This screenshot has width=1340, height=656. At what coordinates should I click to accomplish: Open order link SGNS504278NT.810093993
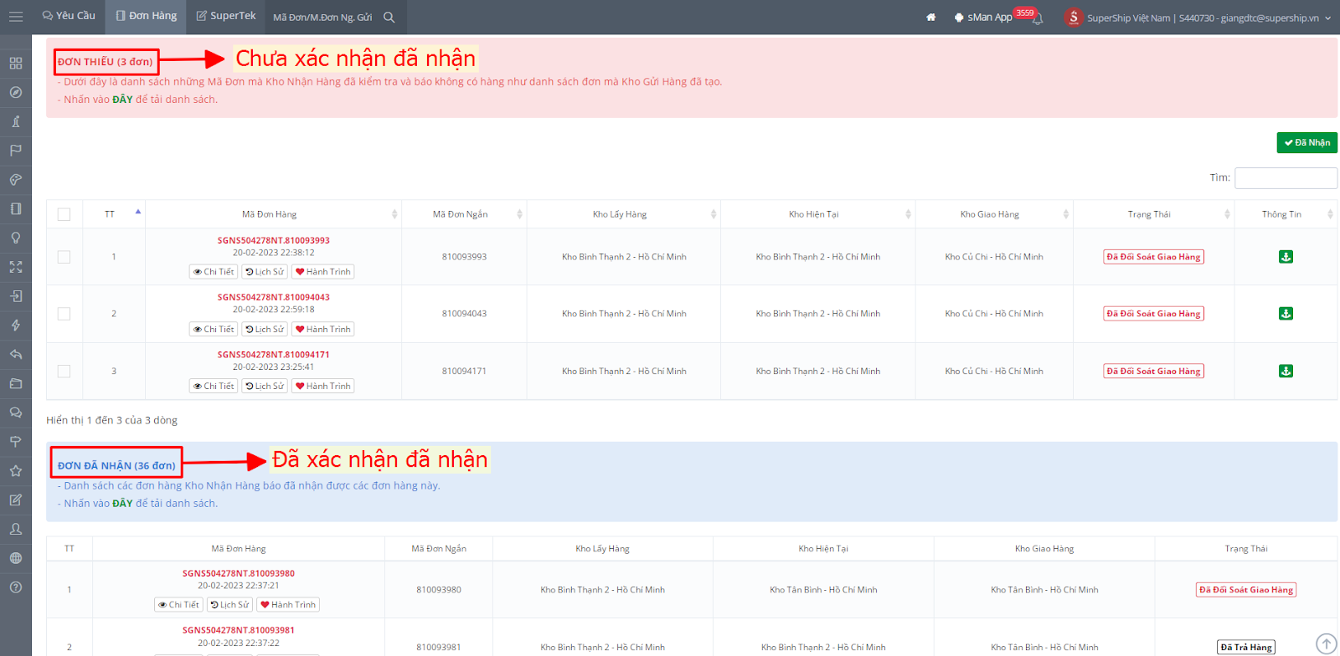274,241
